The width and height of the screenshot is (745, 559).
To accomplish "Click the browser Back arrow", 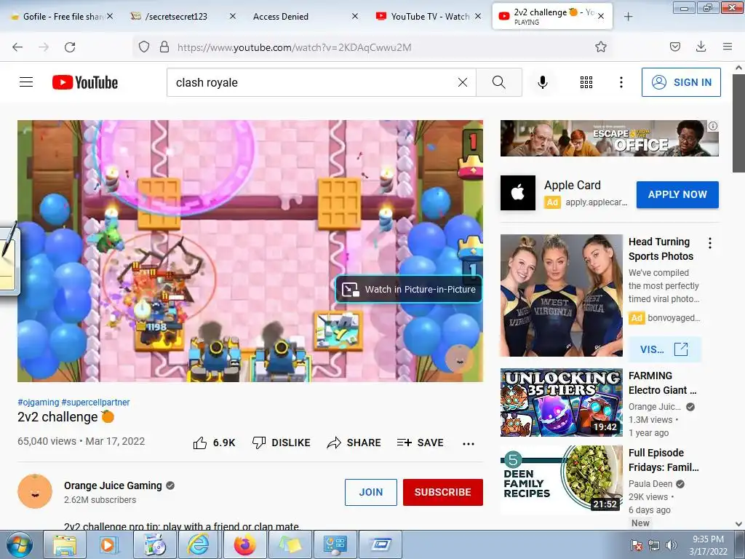I will coord(17,47).
